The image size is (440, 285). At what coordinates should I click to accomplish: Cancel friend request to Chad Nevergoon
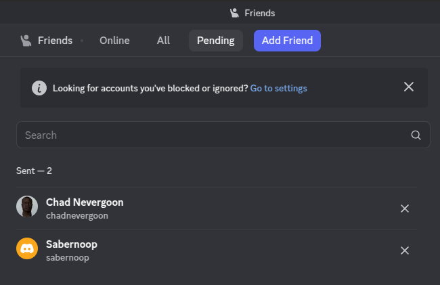404,209
